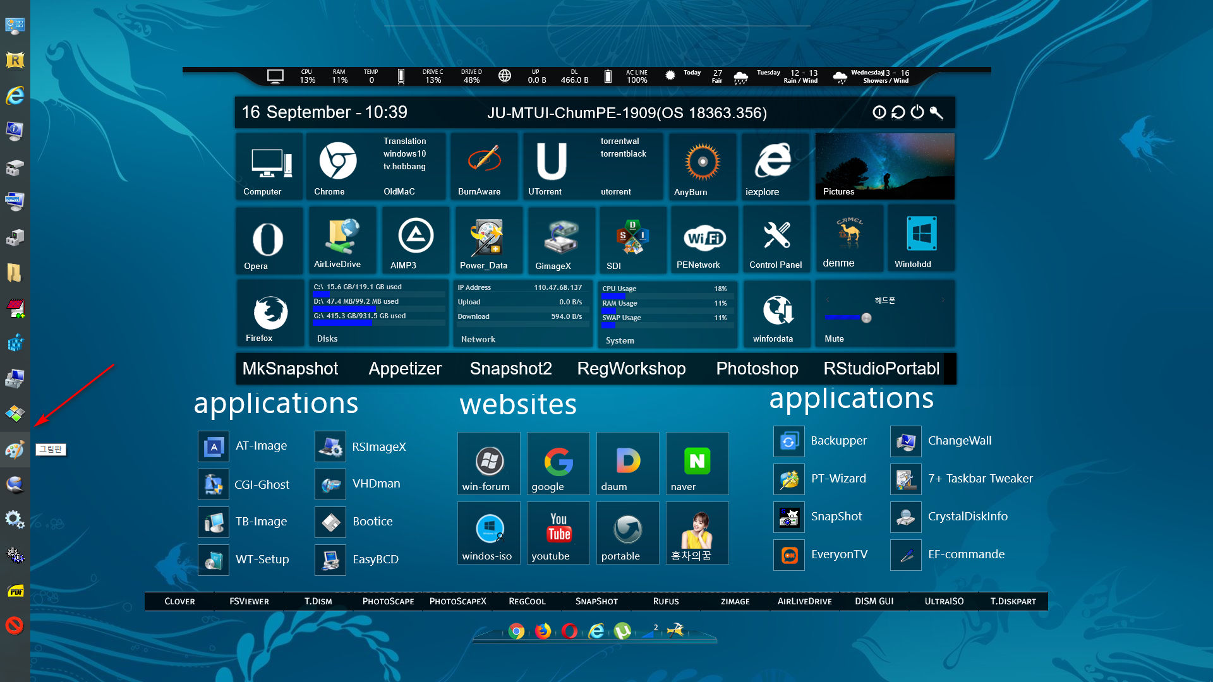Open the EasyBCD shortcut
1213x682 pixels.
(358, 559)
